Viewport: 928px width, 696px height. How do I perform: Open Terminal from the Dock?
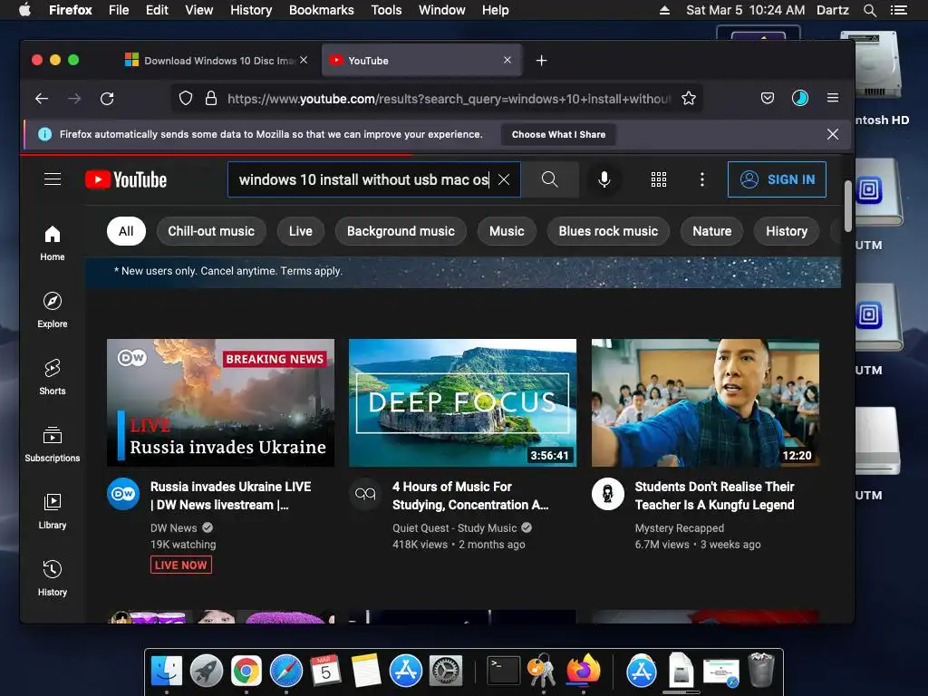(503, 671)
